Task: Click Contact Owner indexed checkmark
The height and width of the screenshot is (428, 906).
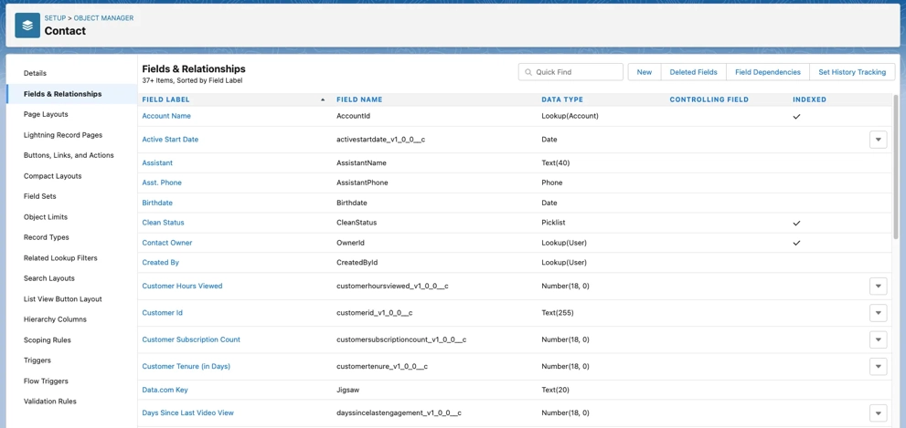Action: [x=796, y=244]
